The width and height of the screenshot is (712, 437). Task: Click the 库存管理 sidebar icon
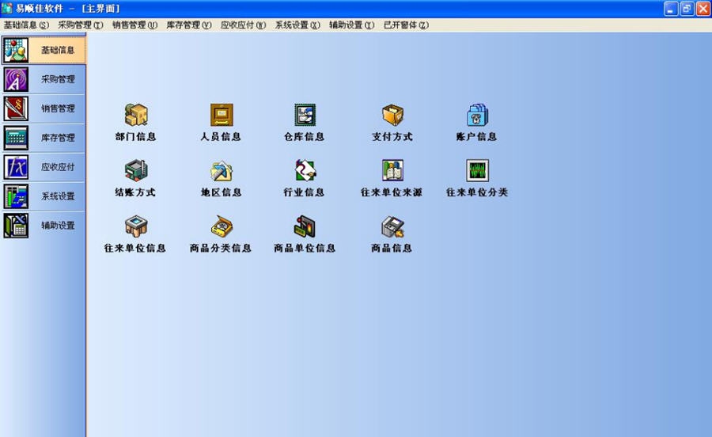tap(16, 138)
